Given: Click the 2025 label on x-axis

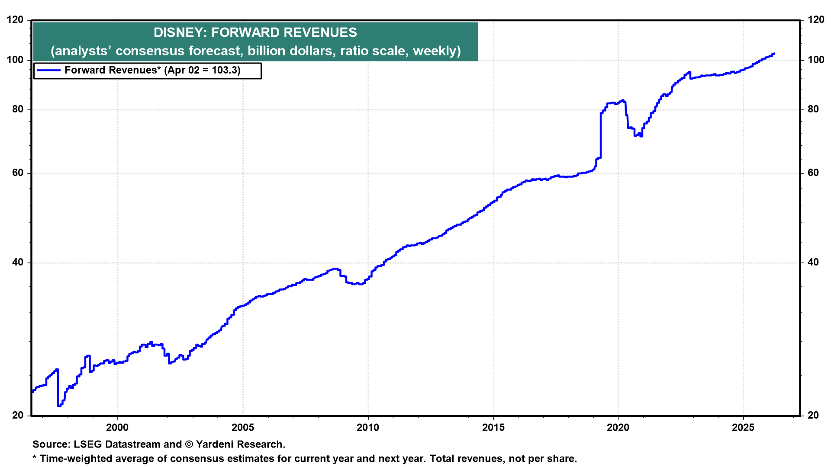Looking at the screenshot, I should pos(743,428).
